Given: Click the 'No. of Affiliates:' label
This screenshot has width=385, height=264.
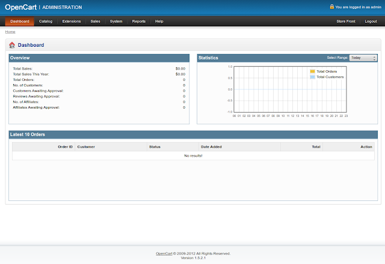Looking at the screenshot, I should click(x=26, y=102).
